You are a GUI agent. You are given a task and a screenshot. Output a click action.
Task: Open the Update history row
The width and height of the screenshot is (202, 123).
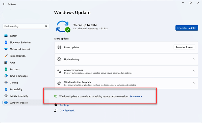[126, 59]
